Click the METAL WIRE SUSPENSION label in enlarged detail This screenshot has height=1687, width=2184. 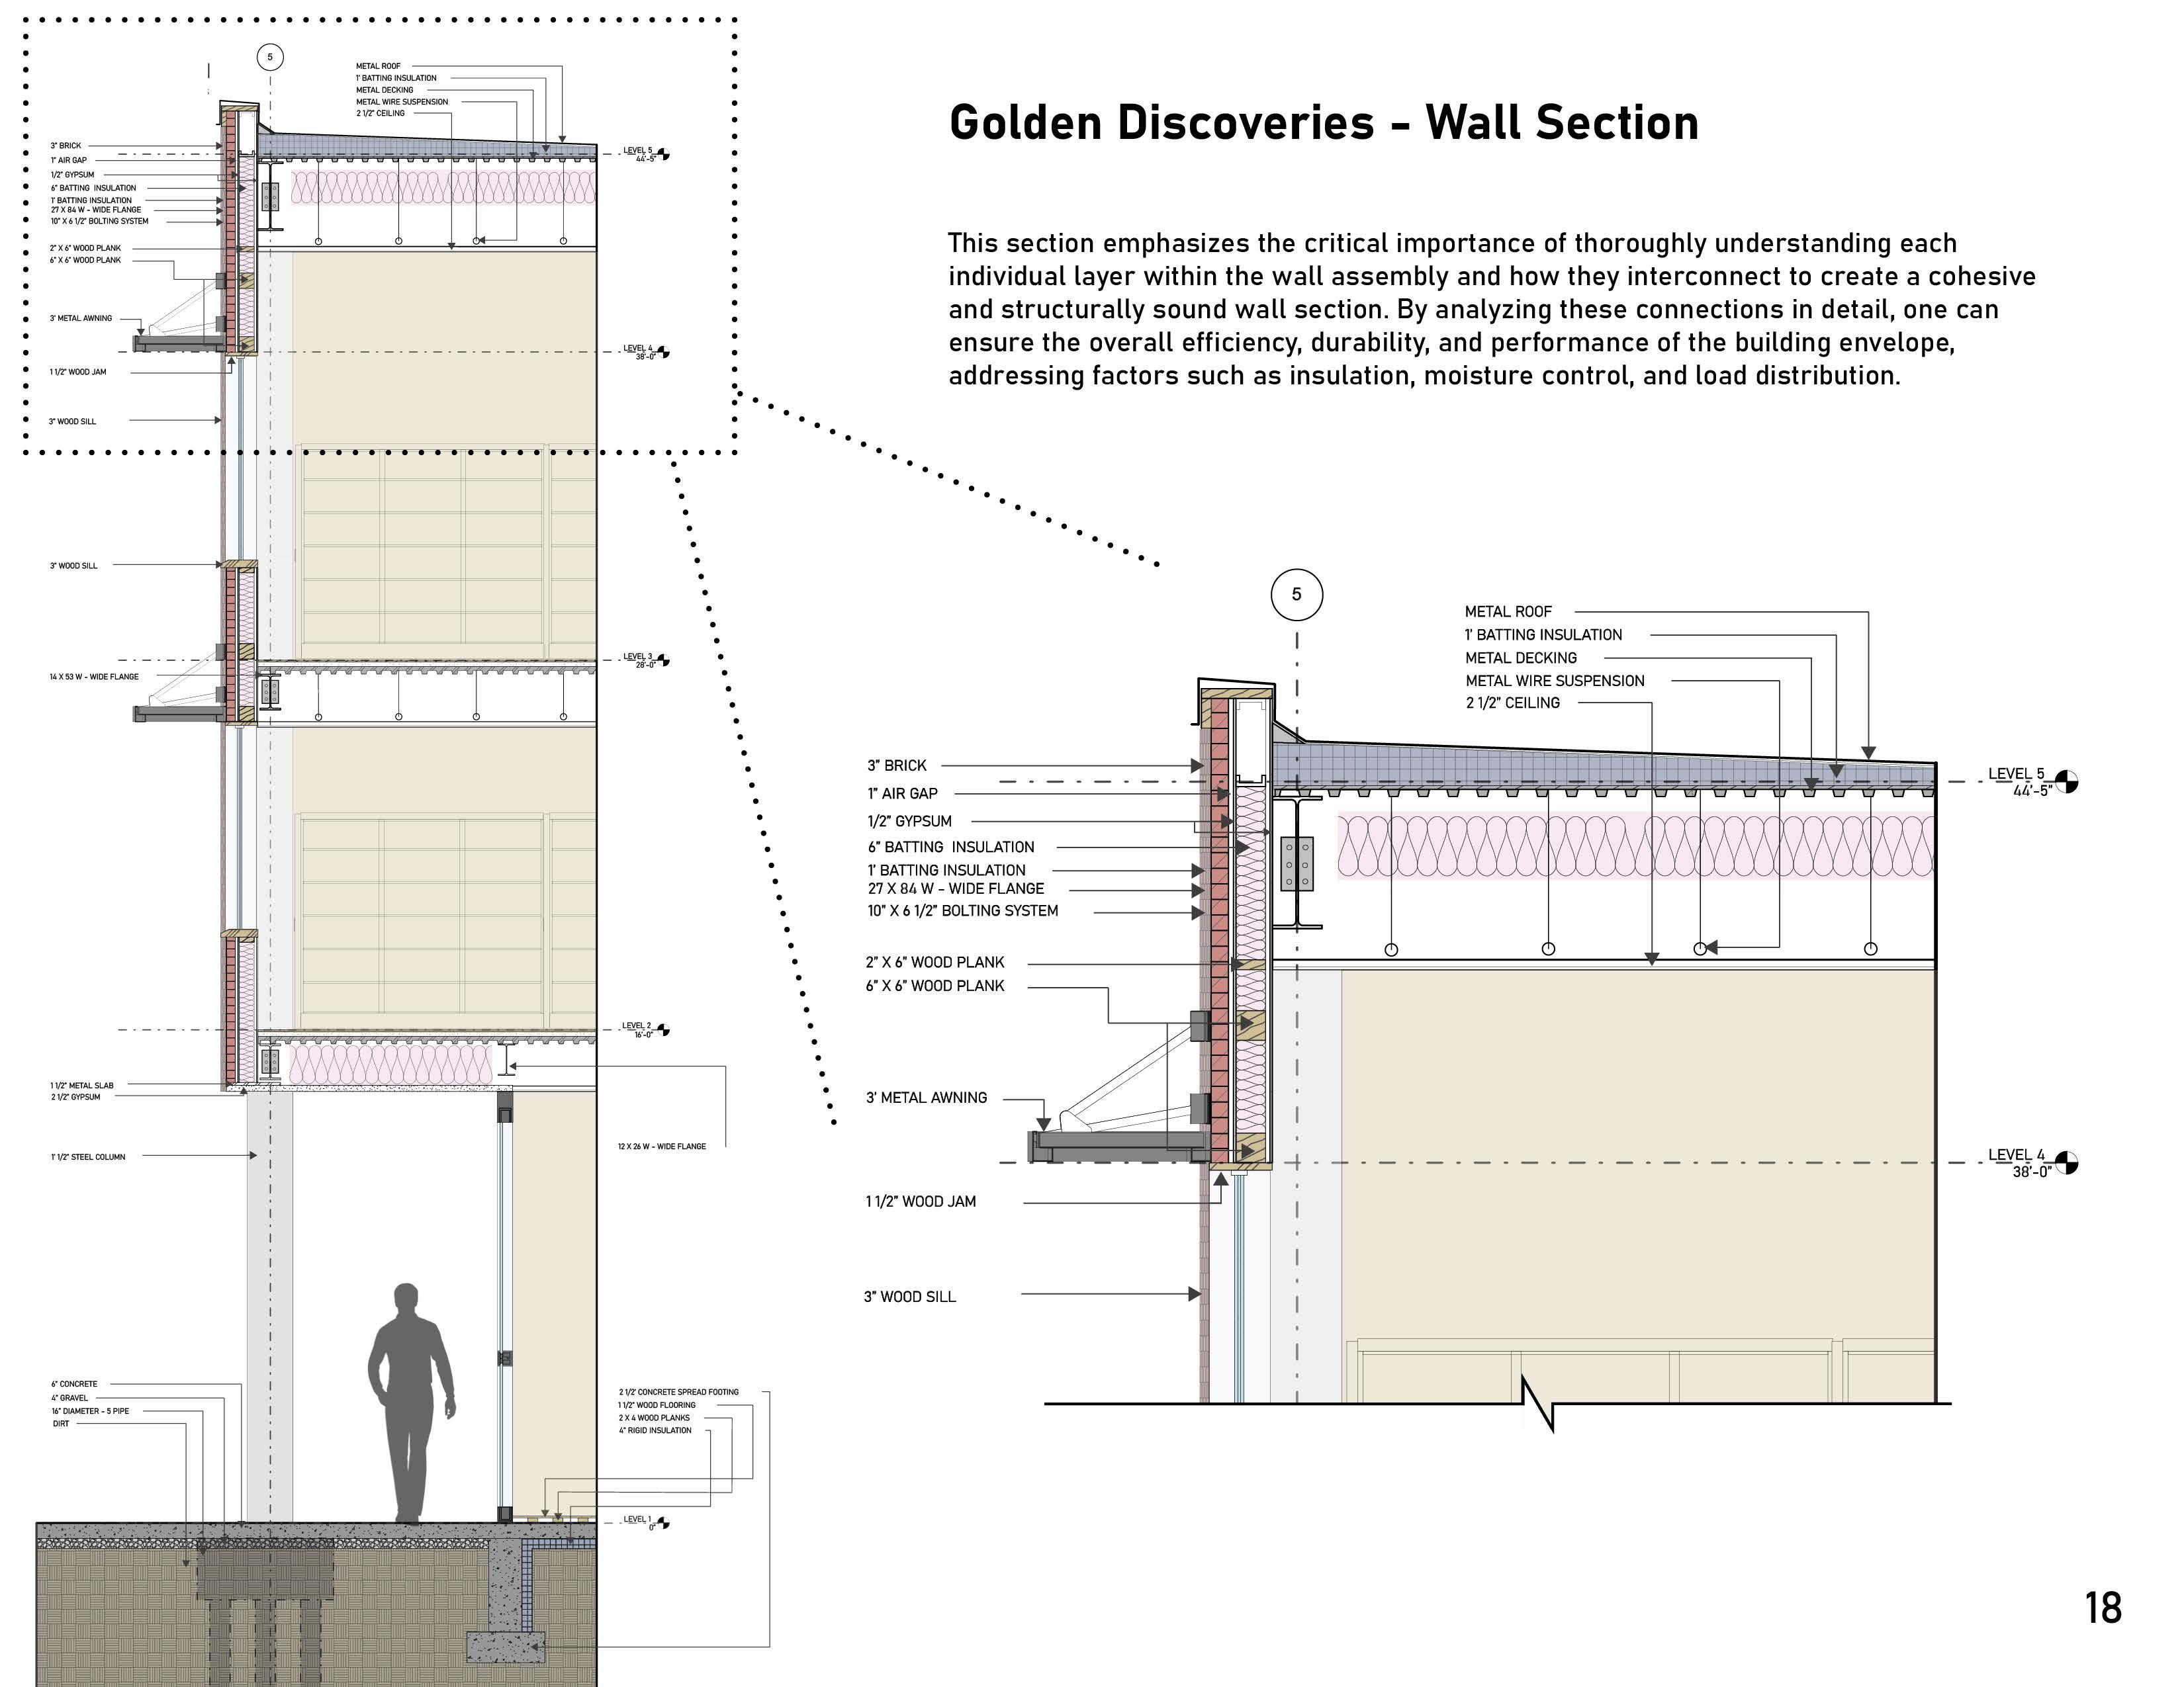point(1554,681)
